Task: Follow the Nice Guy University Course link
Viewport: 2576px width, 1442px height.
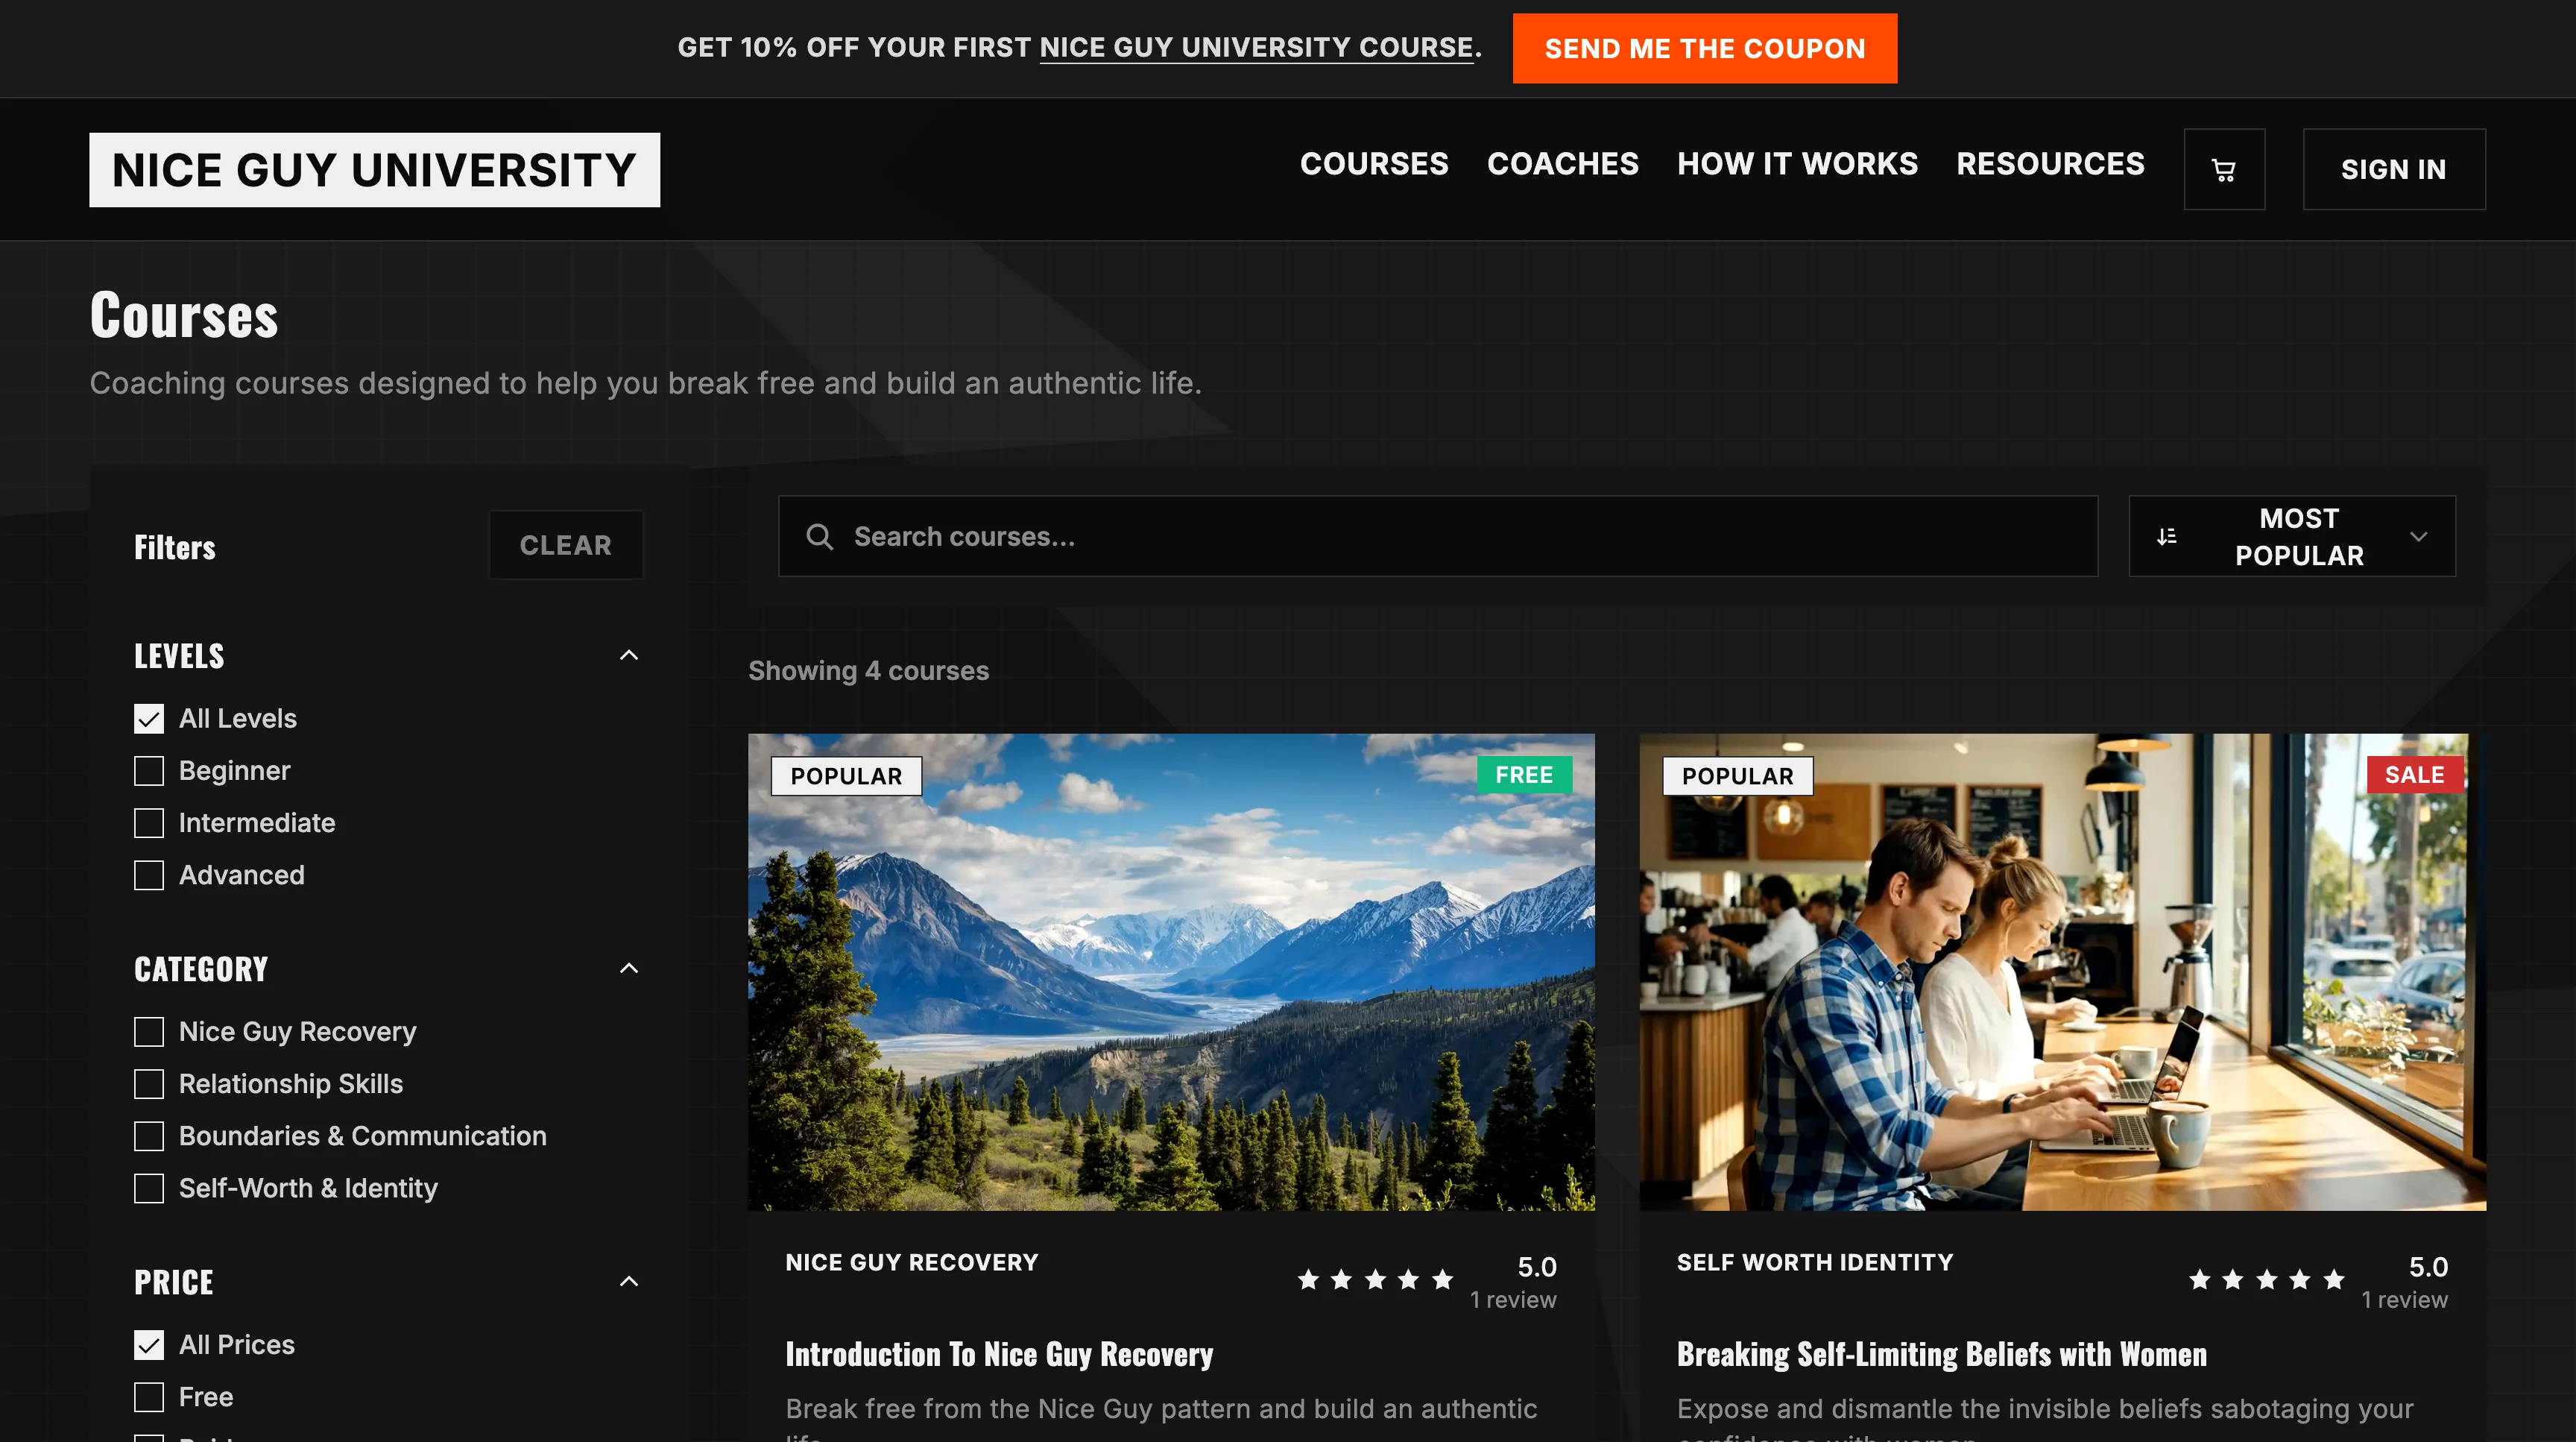Action: click(x=1257, y=48)
